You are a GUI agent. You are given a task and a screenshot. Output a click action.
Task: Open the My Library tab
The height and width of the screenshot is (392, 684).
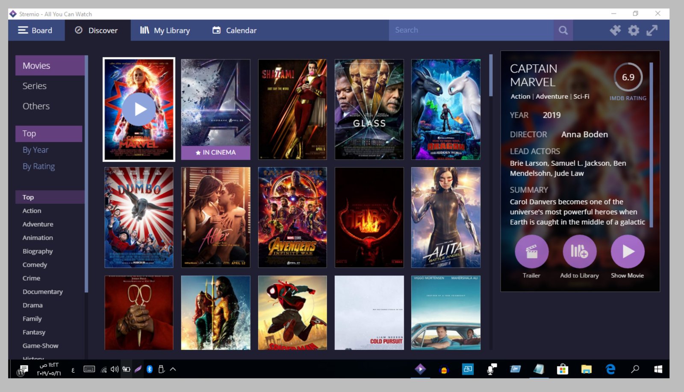165,30
